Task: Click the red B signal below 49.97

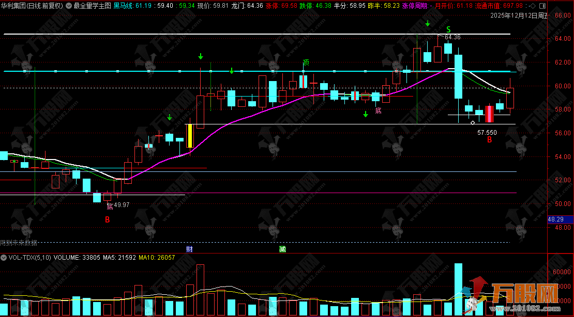Action: (108, 219)
